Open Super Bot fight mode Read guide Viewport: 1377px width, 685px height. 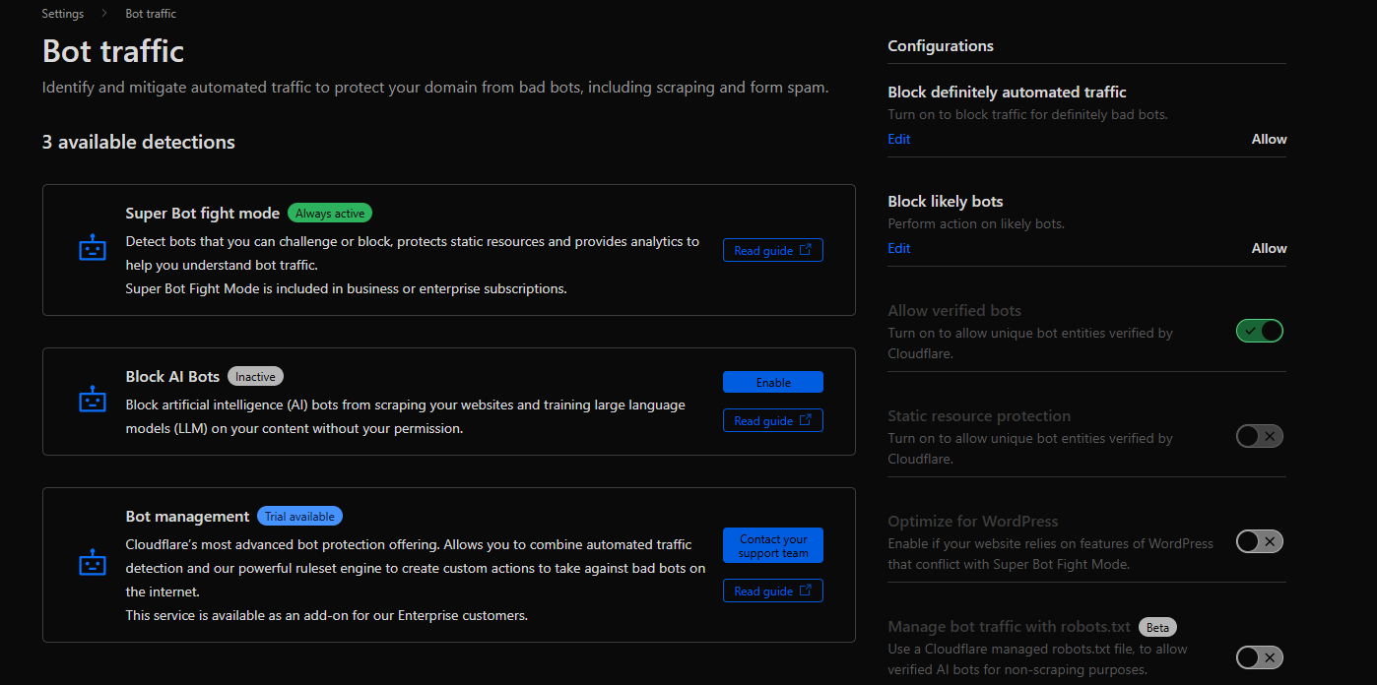point(772,250)
